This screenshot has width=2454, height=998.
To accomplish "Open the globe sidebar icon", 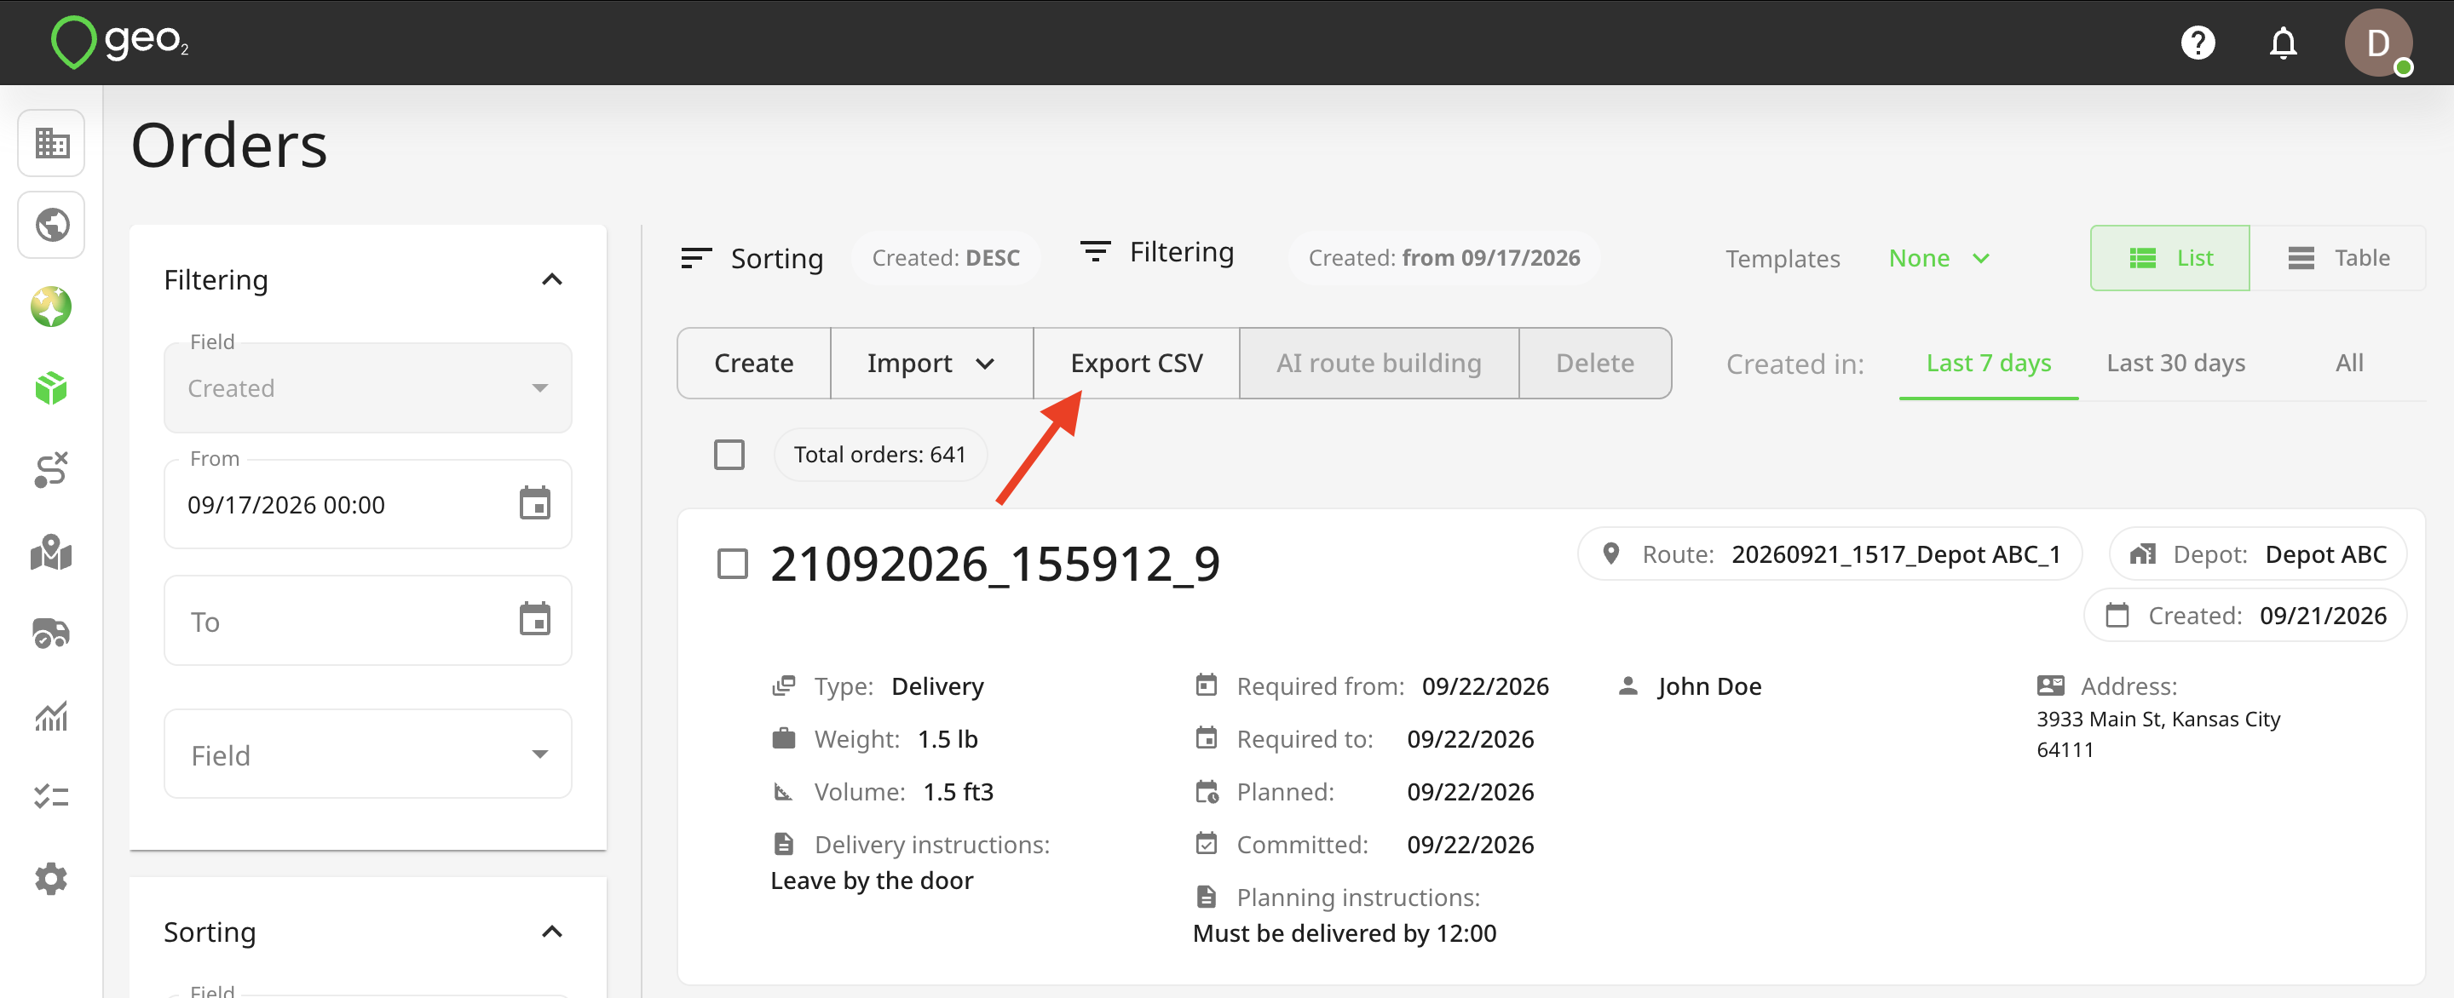I will 51,225.
